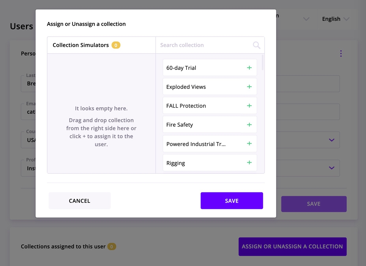
Task: Click Assign or Unassign a Collection button
Action: point(292,247)
